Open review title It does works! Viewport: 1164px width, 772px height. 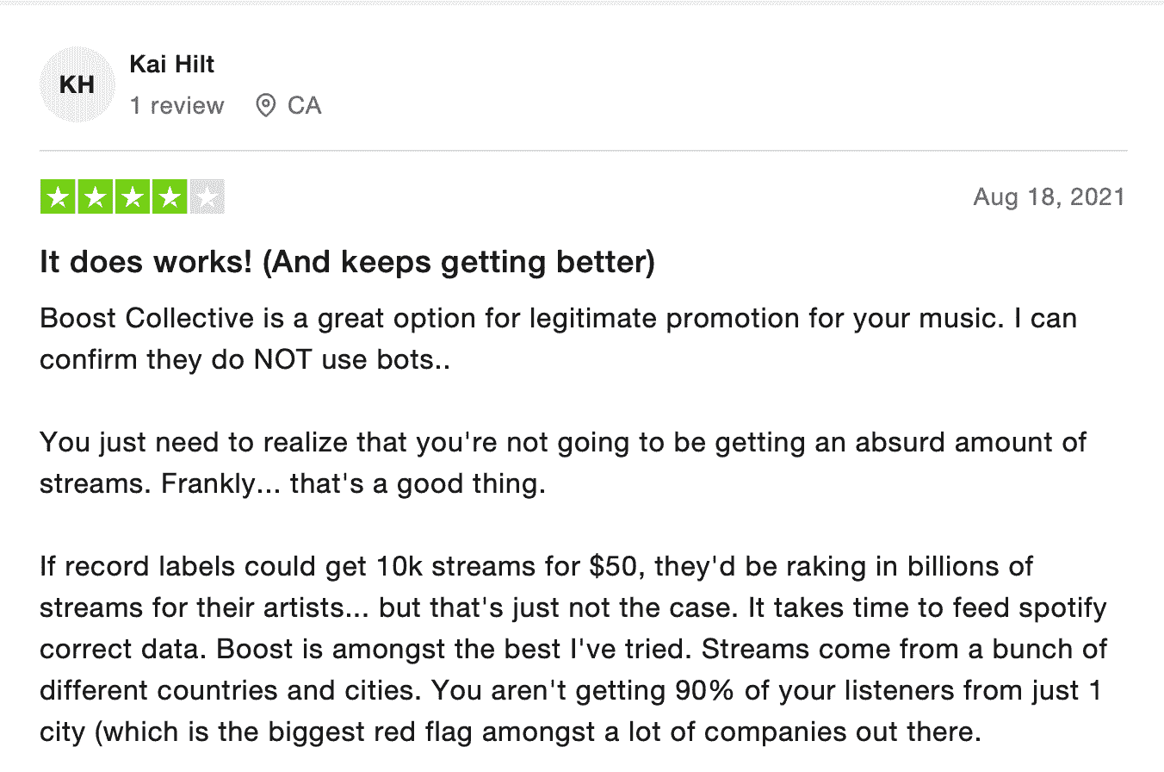pyautogui.click(x=347, y=263)
